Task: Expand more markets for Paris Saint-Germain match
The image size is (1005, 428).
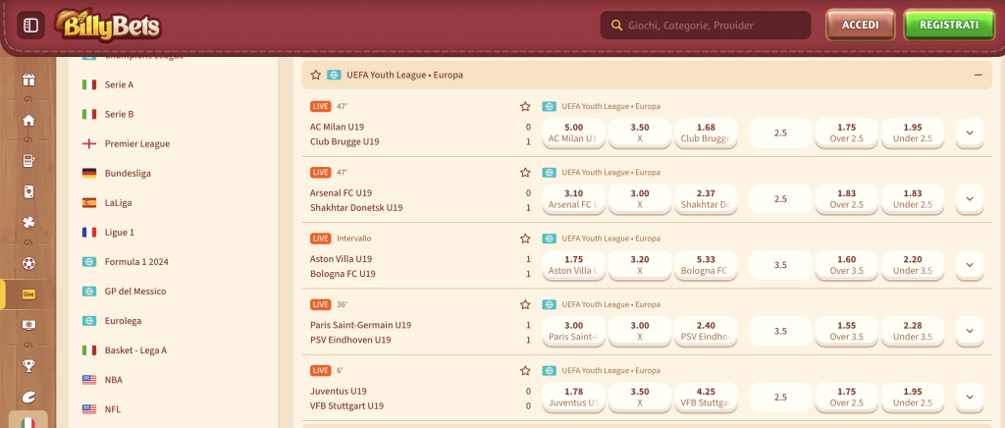Action: pyautogui.click(x=969, y=331)
